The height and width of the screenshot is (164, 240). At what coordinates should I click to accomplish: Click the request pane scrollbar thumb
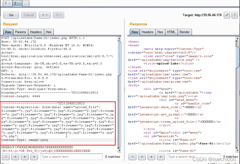[120, 58]
